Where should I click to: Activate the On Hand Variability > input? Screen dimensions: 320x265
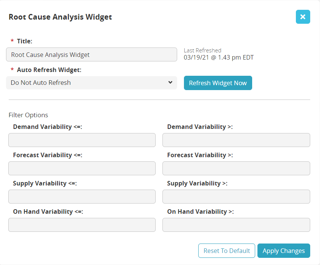236,225
